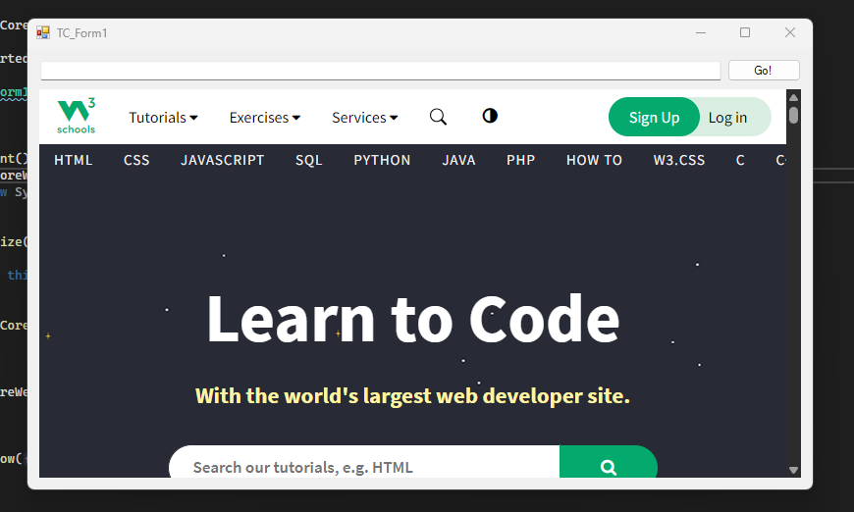This screenshot has height=512, width=854.
Task: Expand the Tutorials dropdown
Action: (x=163, y=118)
